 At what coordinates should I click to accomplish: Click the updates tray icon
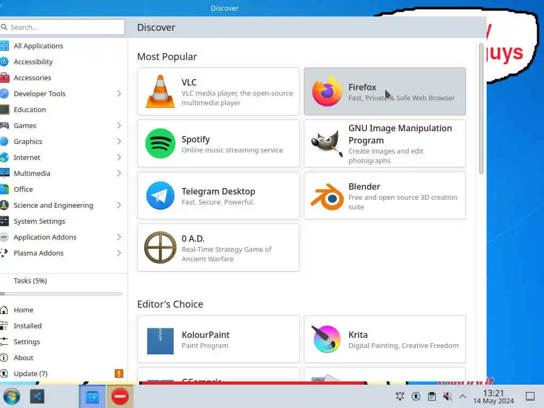(x=415, y=396)
